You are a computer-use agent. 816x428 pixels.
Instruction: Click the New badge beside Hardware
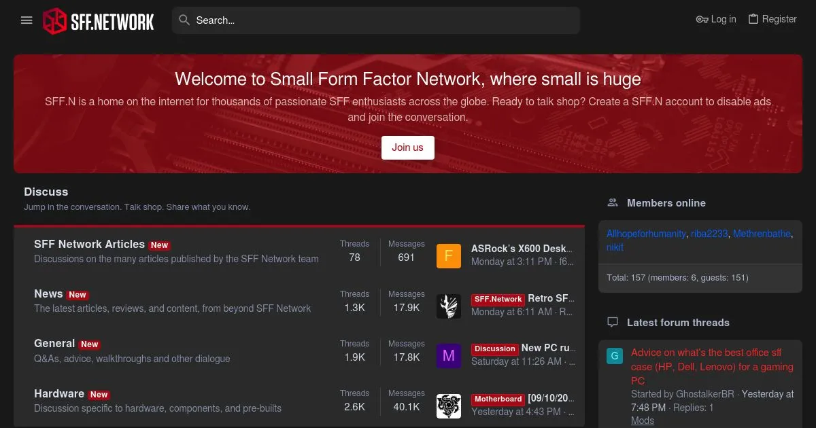[99, 395]
